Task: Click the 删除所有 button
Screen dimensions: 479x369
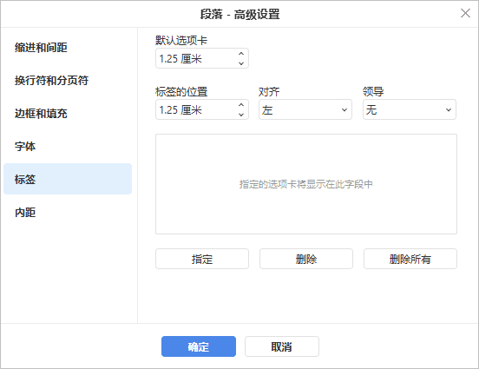Action: 410,259
